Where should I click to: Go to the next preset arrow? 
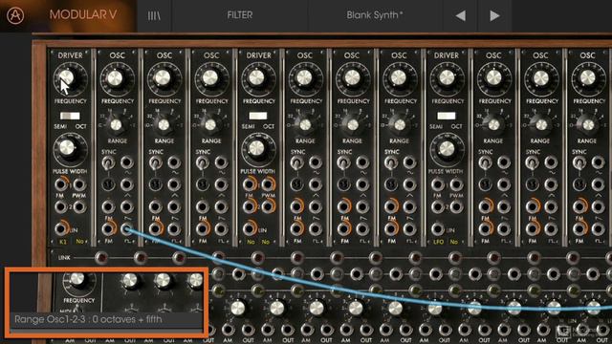click(494, 15)
